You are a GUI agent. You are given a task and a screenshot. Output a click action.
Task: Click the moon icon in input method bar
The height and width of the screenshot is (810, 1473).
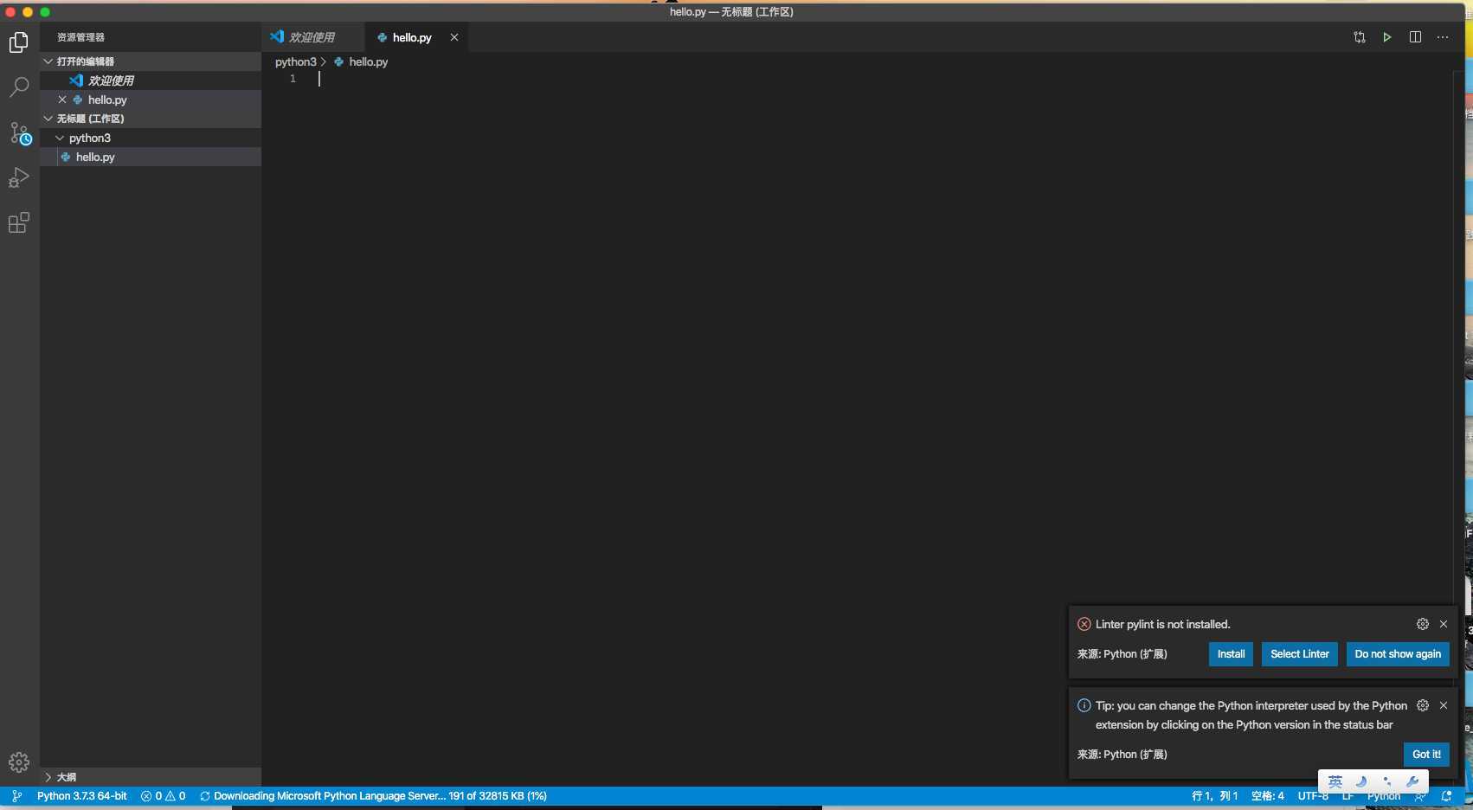tap(1361, 781)
